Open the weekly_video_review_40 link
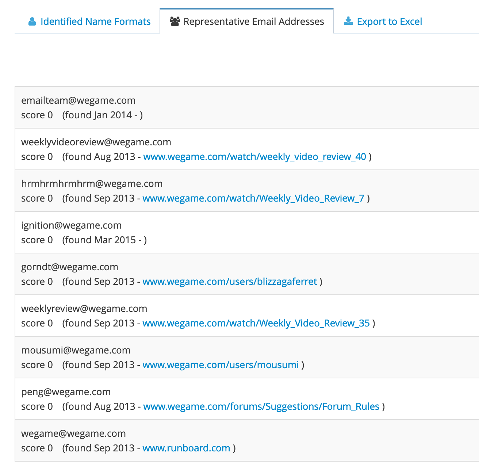The width and height of the screenshot is (479, 466). pos(255,157)
